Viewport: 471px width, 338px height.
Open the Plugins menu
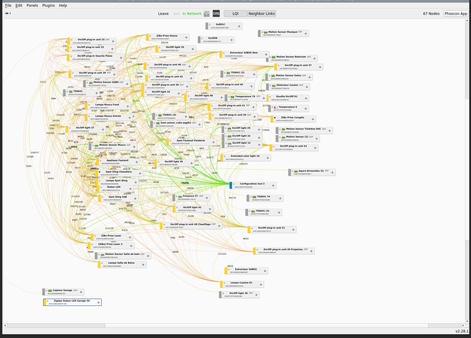point(48,5)
